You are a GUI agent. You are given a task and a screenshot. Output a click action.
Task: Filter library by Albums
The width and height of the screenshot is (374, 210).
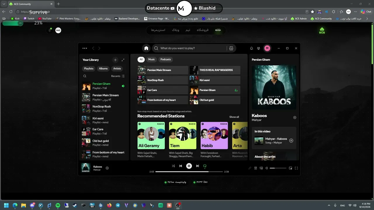pyautogui.click(x=103, y=69)
